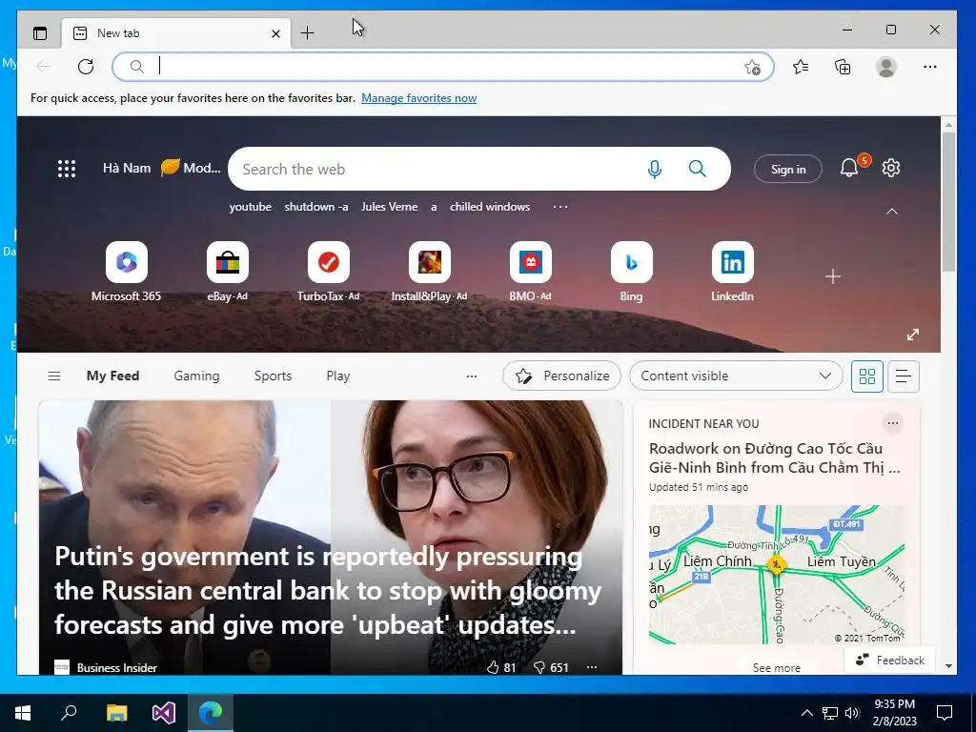Start voice search with microphone icon
The height and width of the screenshot is (732, 976).
click(x=654, y=169)
